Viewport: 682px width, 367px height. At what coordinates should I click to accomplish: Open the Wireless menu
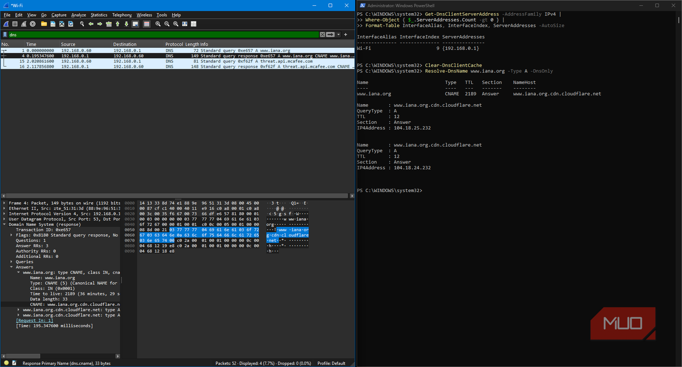pos(144,15)
